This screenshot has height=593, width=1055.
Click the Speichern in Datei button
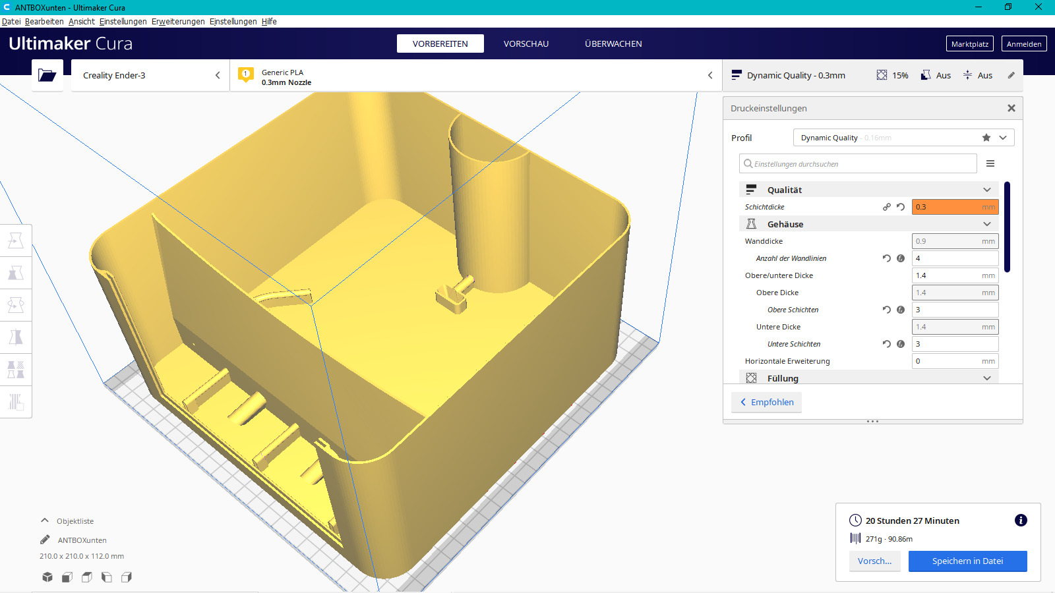click(967, 561)
